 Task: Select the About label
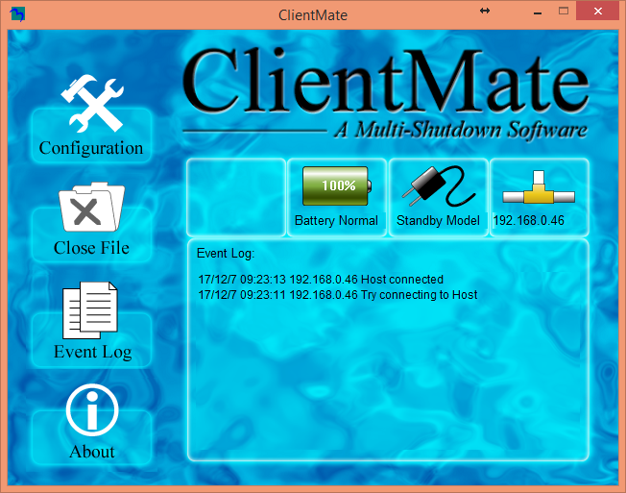click(x=92, y=452)
